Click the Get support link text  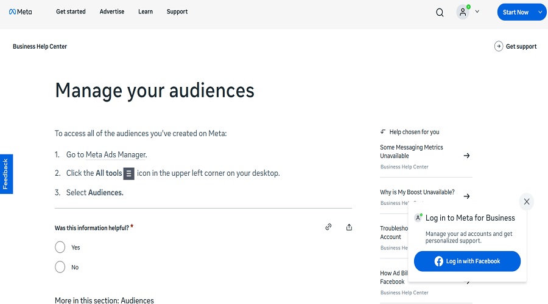[x=521, y=46]
